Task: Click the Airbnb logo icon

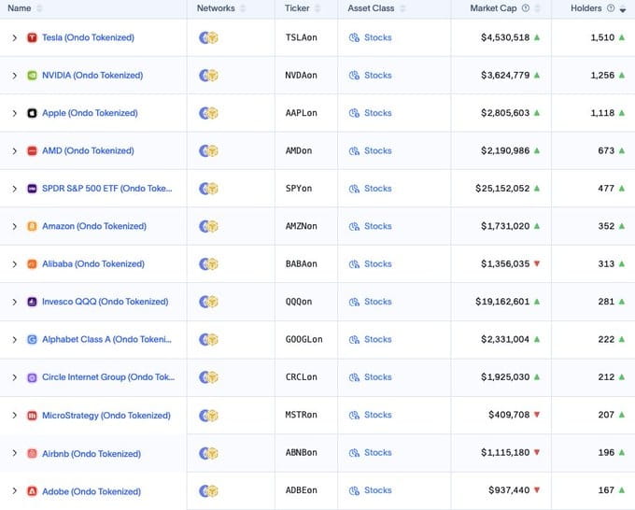Action: click(33, 453)
